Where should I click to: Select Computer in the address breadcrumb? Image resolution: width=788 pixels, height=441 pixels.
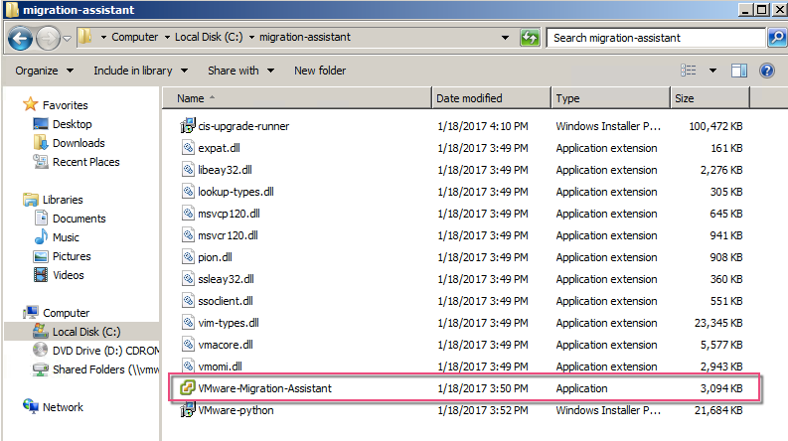(x=135, y=37)
